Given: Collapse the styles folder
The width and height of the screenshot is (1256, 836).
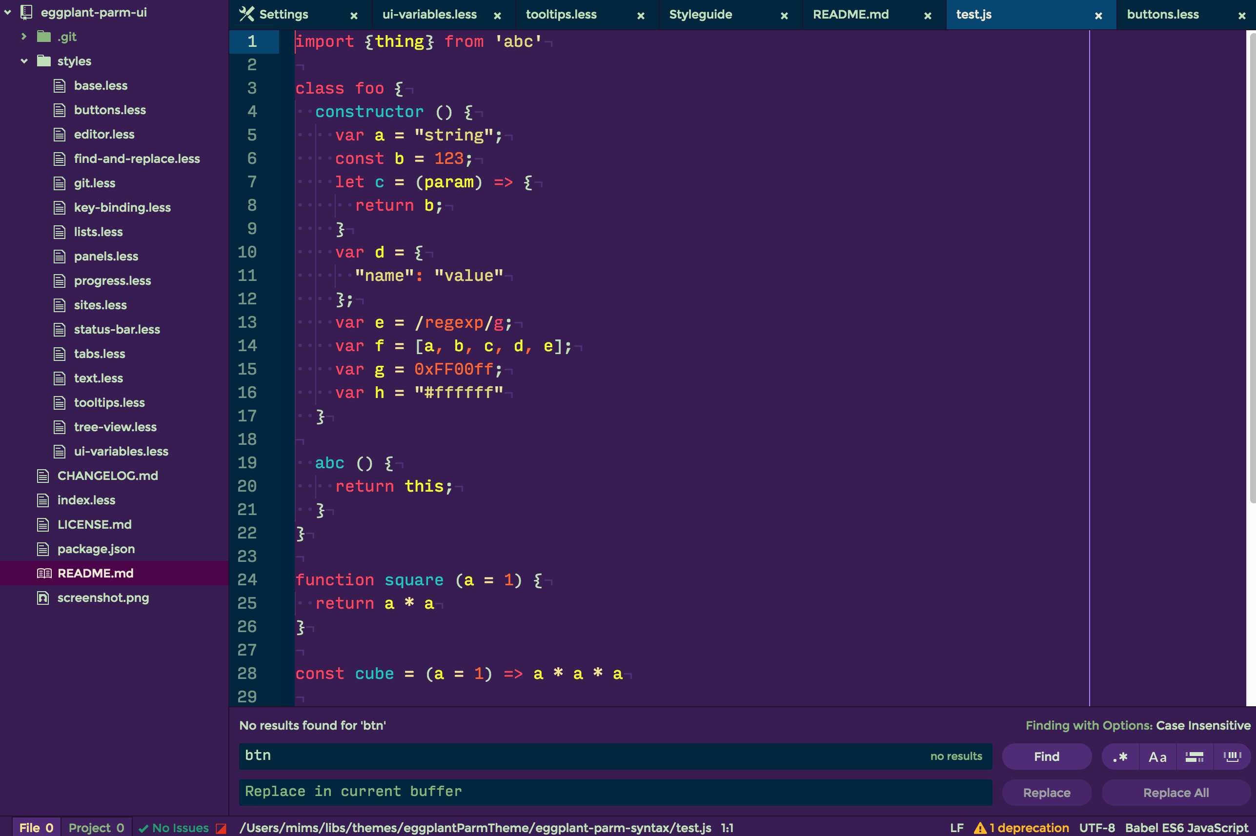Looking at the screenshot, I should tap(24, 61).
